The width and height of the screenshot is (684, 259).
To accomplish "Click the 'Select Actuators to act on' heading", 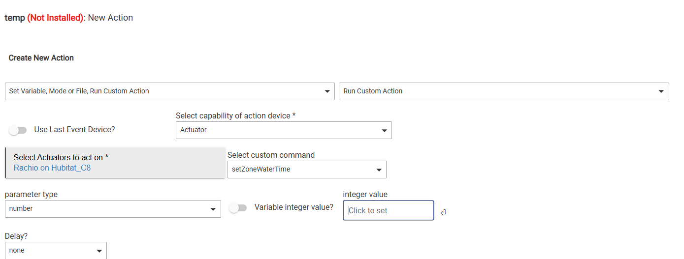I will coord(61,157).
